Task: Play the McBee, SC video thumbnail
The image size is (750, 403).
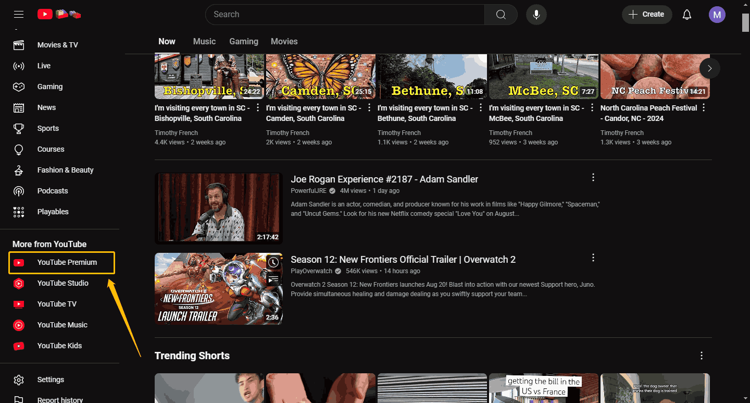Action: (x=544, y=76)
